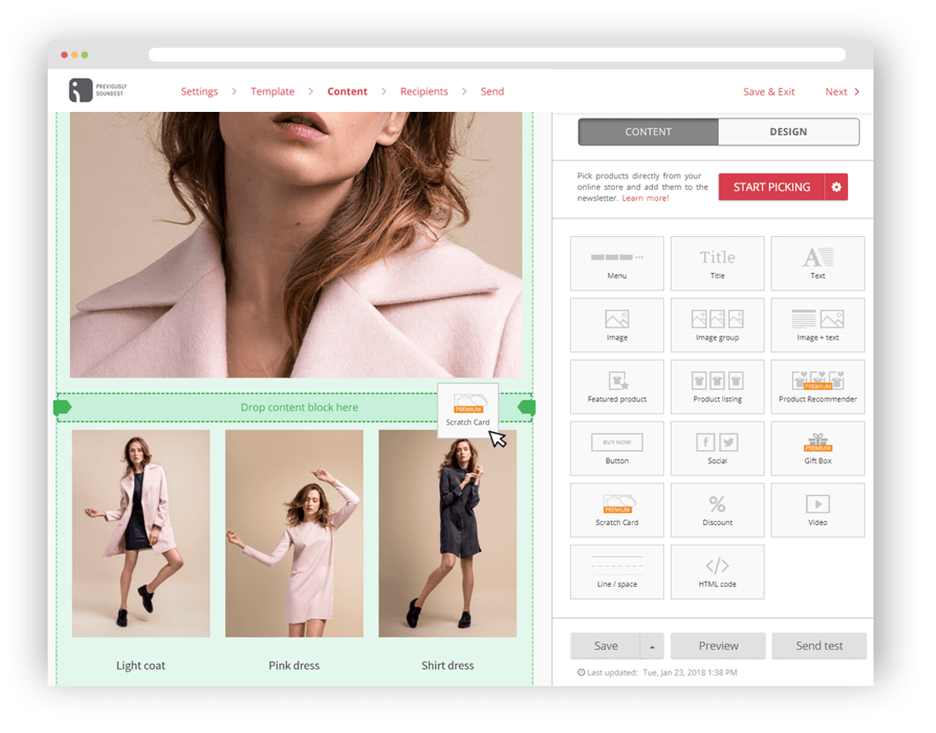This screenshot has height=733, width=936.
Task: Select the Text content block
Action: [x=818, y=263]
